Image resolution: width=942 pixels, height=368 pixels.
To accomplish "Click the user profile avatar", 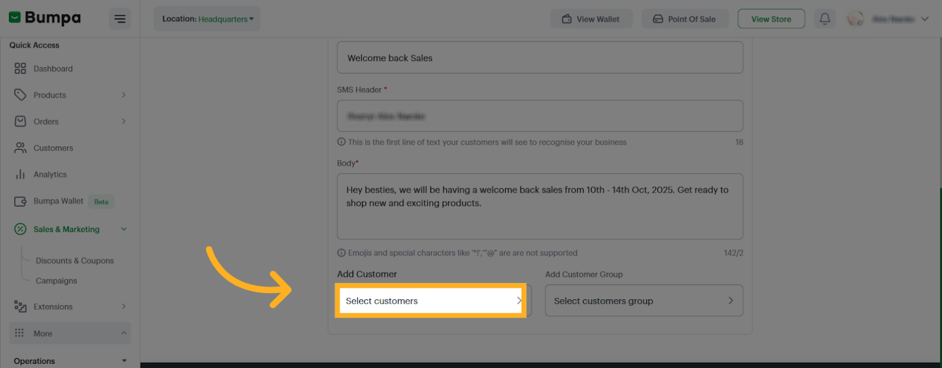I will click(856, 19).
